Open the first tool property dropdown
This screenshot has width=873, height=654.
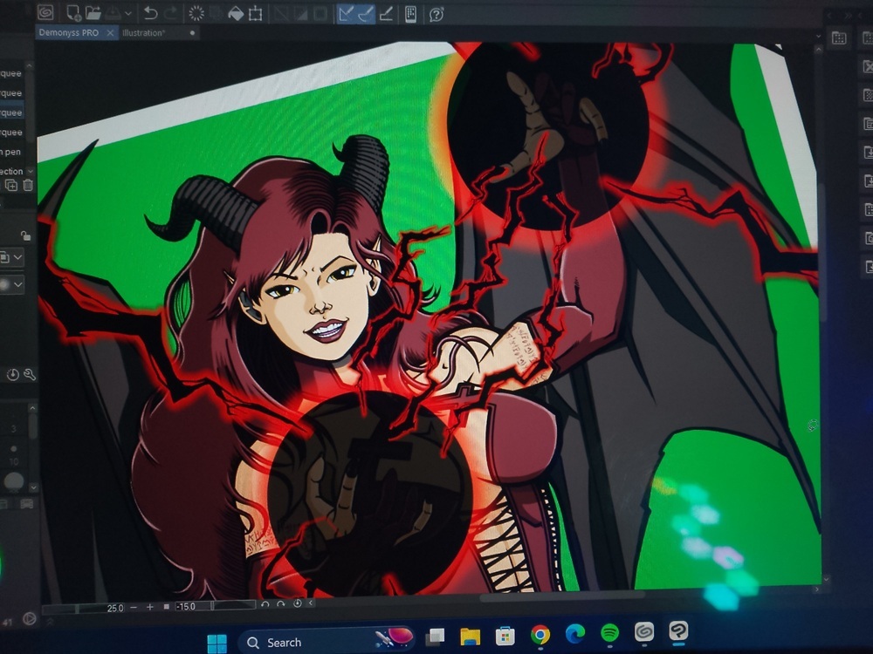(17, 257)
